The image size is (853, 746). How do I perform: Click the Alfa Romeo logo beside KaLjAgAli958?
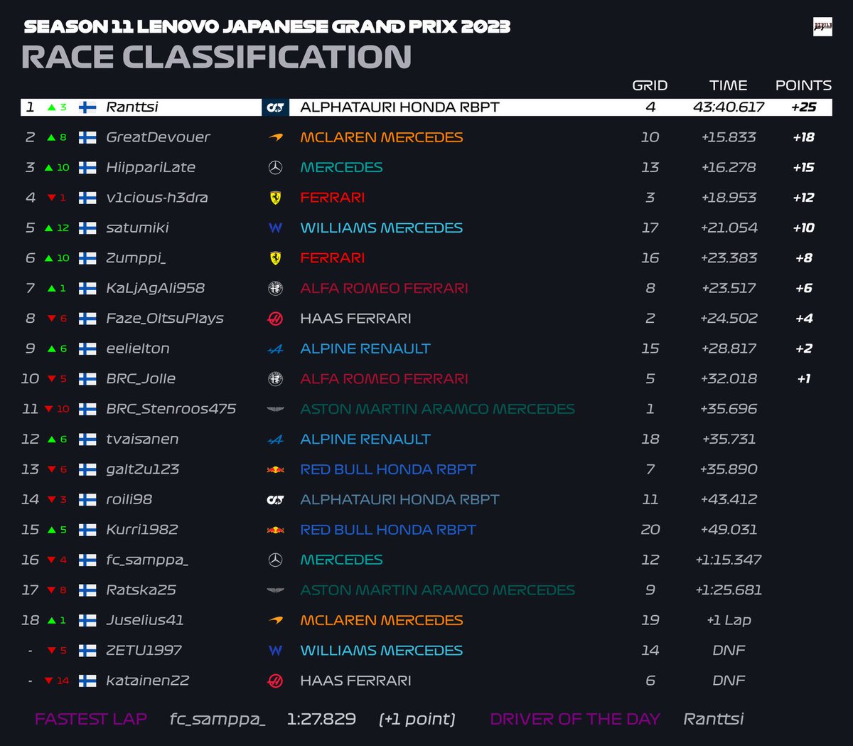pyautogui.click(x=275, y=289)
